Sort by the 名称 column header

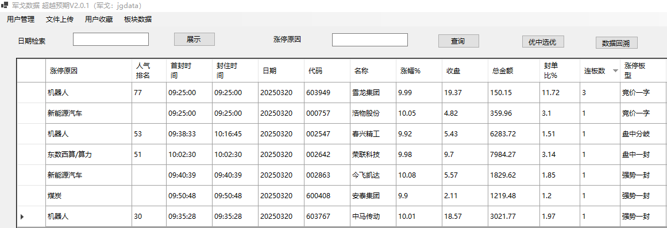[x=373, y=71]
